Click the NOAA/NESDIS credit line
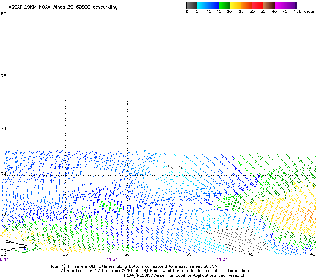The width and height of the screenshot is (316, 278). click(x=184, y=275)
